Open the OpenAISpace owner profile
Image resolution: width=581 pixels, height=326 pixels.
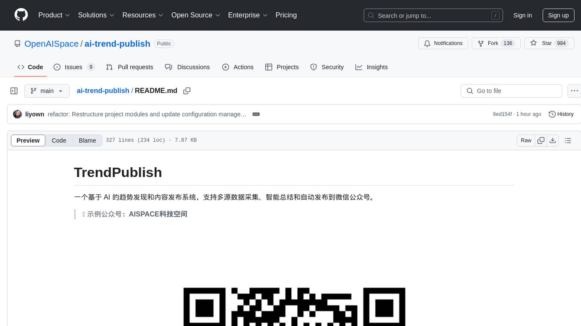pyautogui.click(x=51, y=44)
